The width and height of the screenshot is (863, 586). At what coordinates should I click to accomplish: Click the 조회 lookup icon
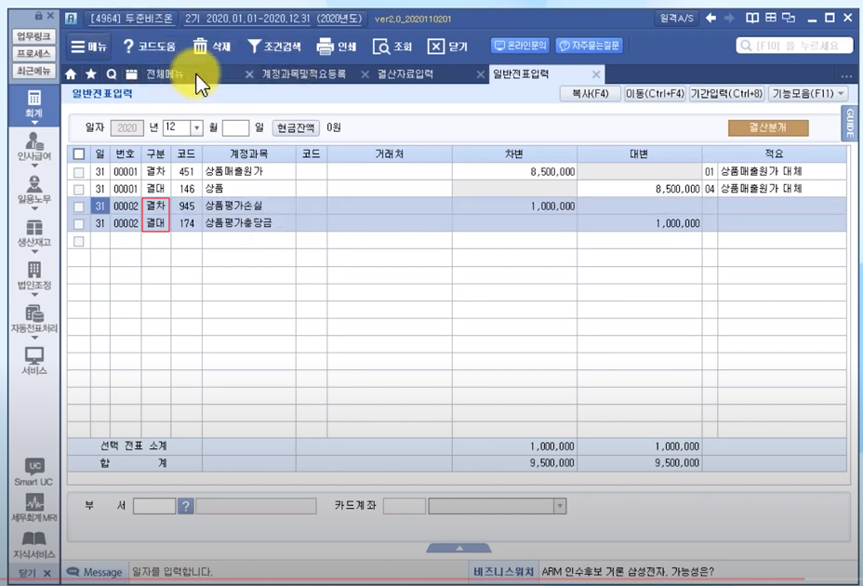pos(381,47)
